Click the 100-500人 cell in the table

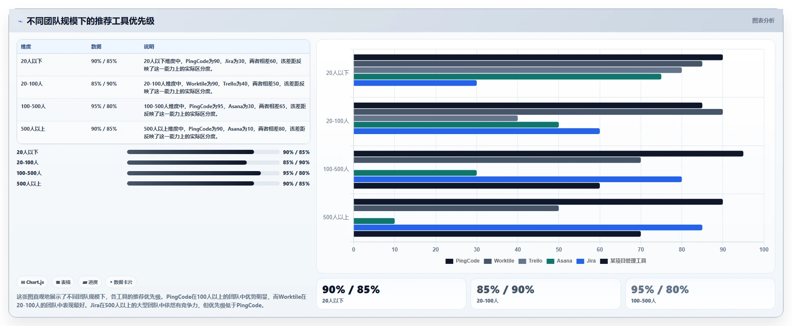click(33, 106)
